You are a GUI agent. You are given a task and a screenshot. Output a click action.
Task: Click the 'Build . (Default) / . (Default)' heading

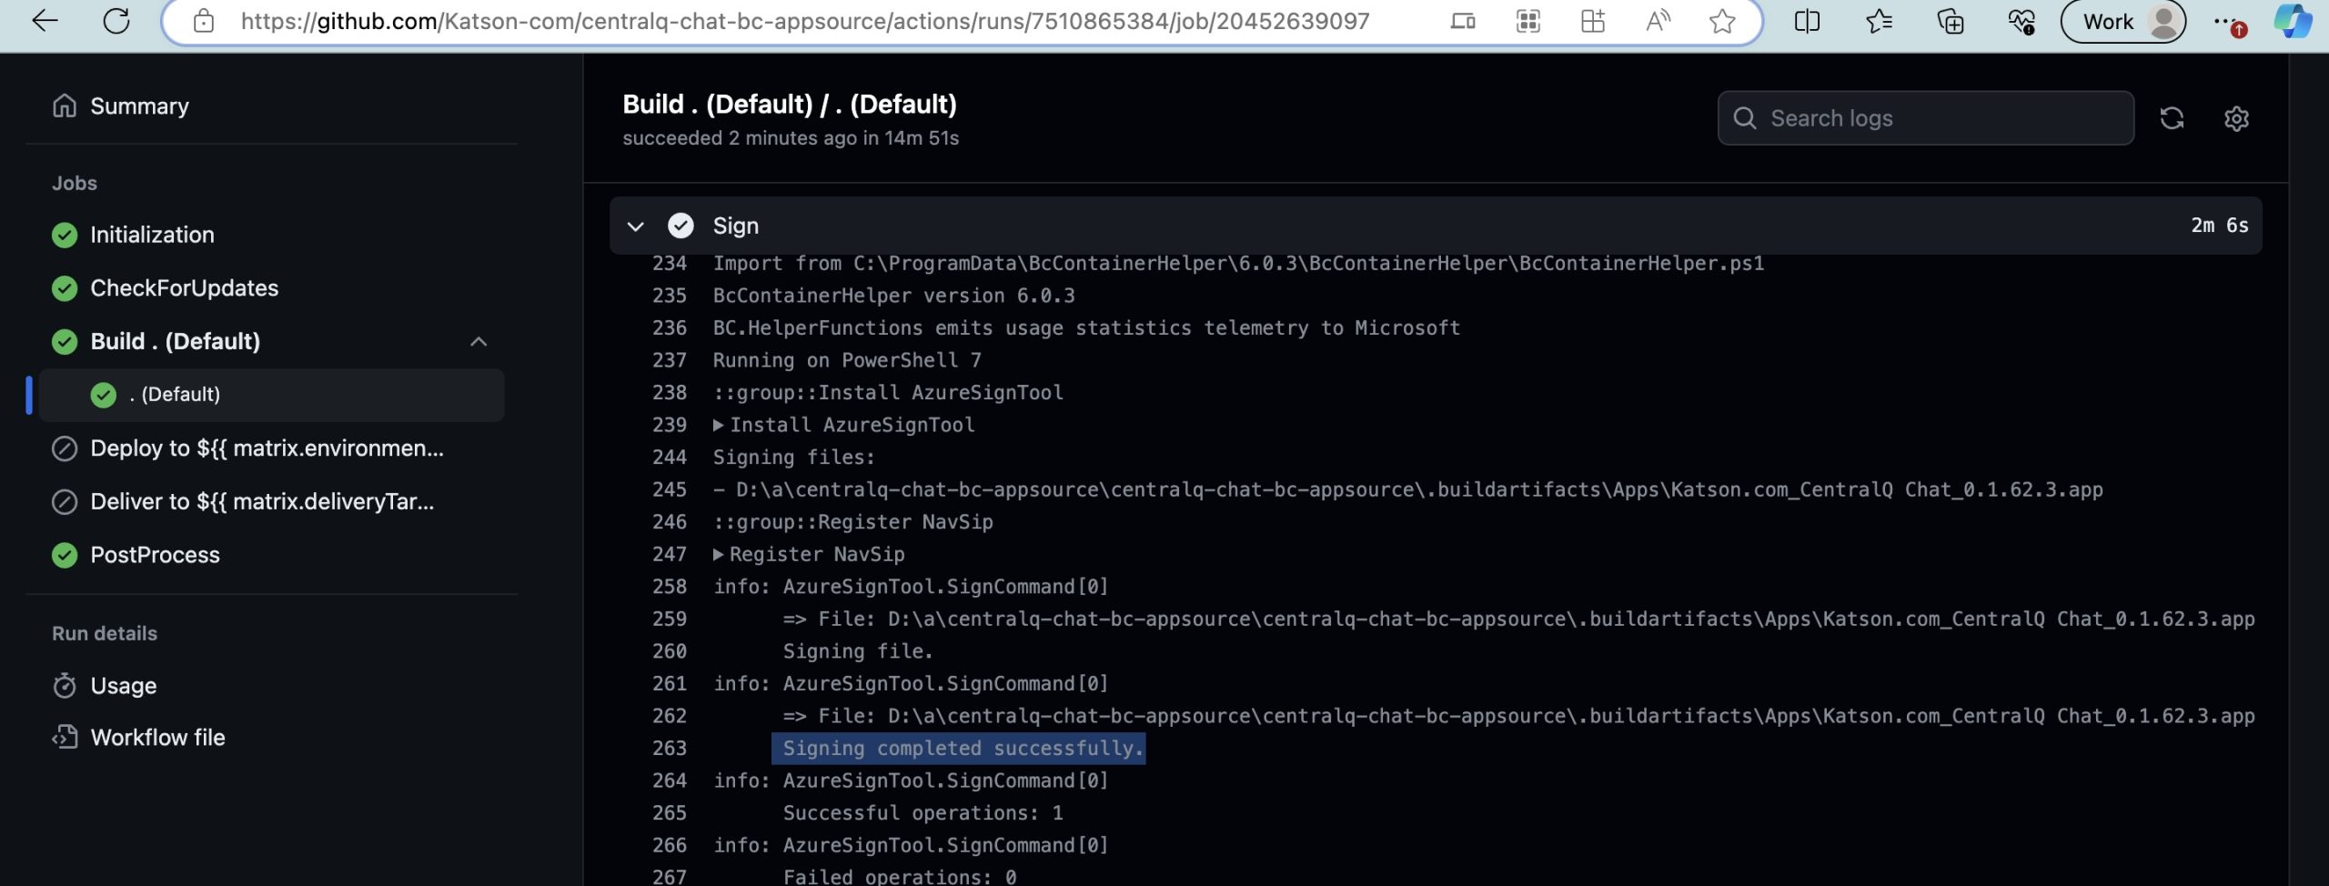pyautogui.click(x=789, y=105)
